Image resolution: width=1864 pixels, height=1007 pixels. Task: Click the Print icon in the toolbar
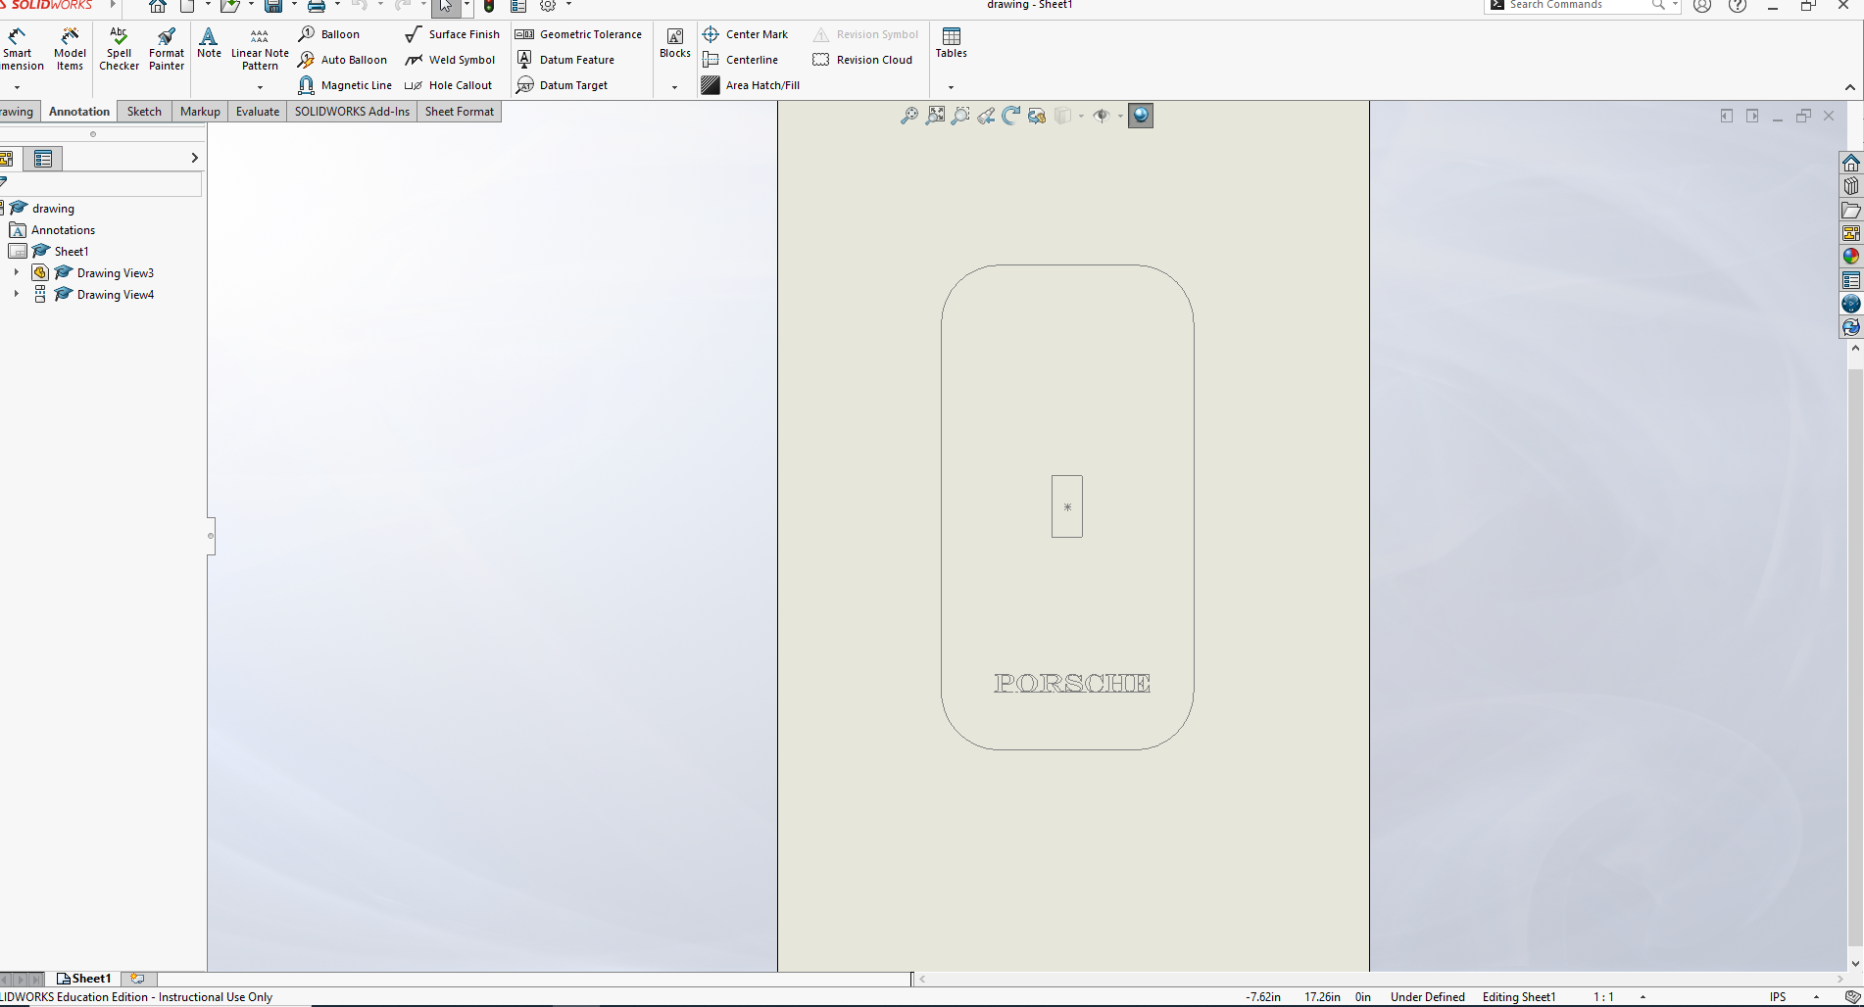pos(317,6)
